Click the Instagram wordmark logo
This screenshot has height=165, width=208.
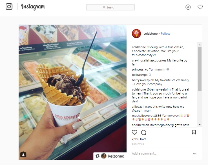click(x=33, y=7)
